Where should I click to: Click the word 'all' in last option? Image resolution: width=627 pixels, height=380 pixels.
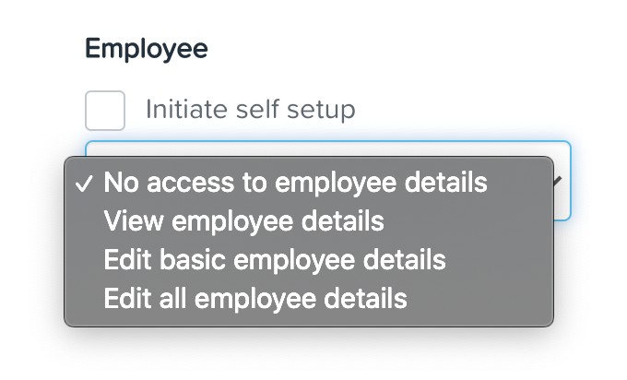(x=172, y=299)
